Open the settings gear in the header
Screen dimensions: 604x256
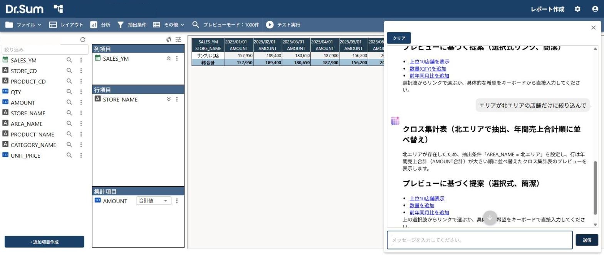[x=577, y=9]
